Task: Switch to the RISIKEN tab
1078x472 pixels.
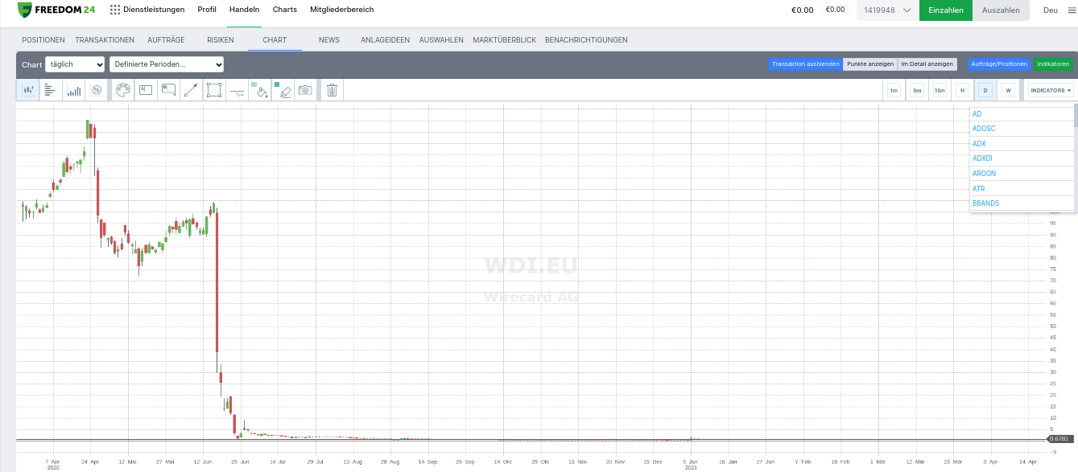Action: [221, 40]
